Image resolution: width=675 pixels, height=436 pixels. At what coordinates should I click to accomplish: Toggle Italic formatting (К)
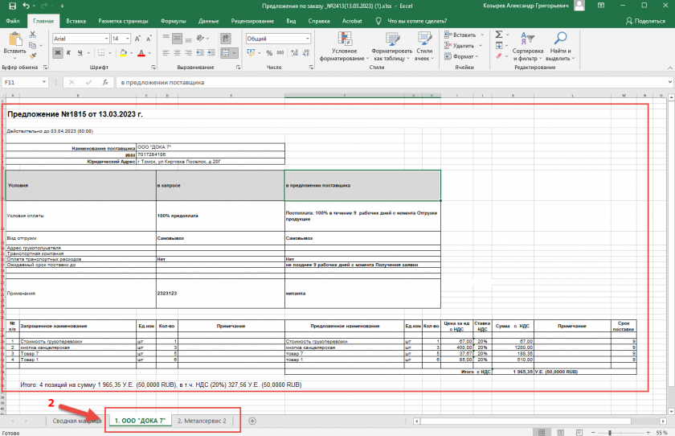point(69,53)
